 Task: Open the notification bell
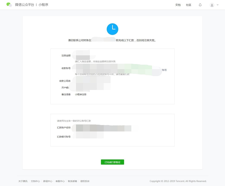200,5
